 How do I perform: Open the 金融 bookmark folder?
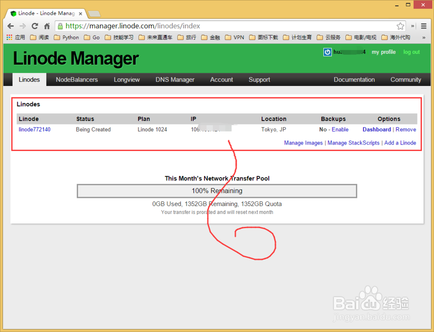(x=210, y=37)
